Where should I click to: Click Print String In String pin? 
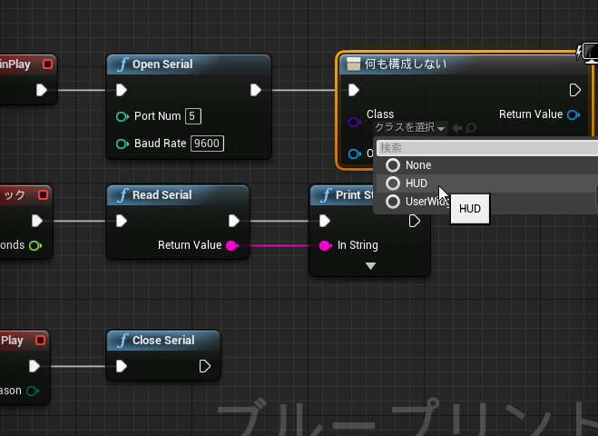(x=325, y=245)
